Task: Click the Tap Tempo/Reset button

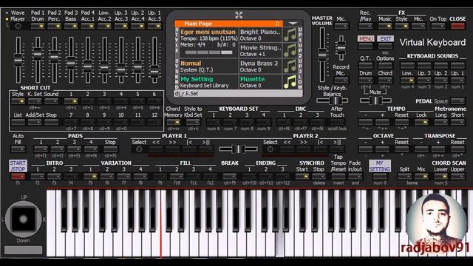Action: tap(338, 177)
